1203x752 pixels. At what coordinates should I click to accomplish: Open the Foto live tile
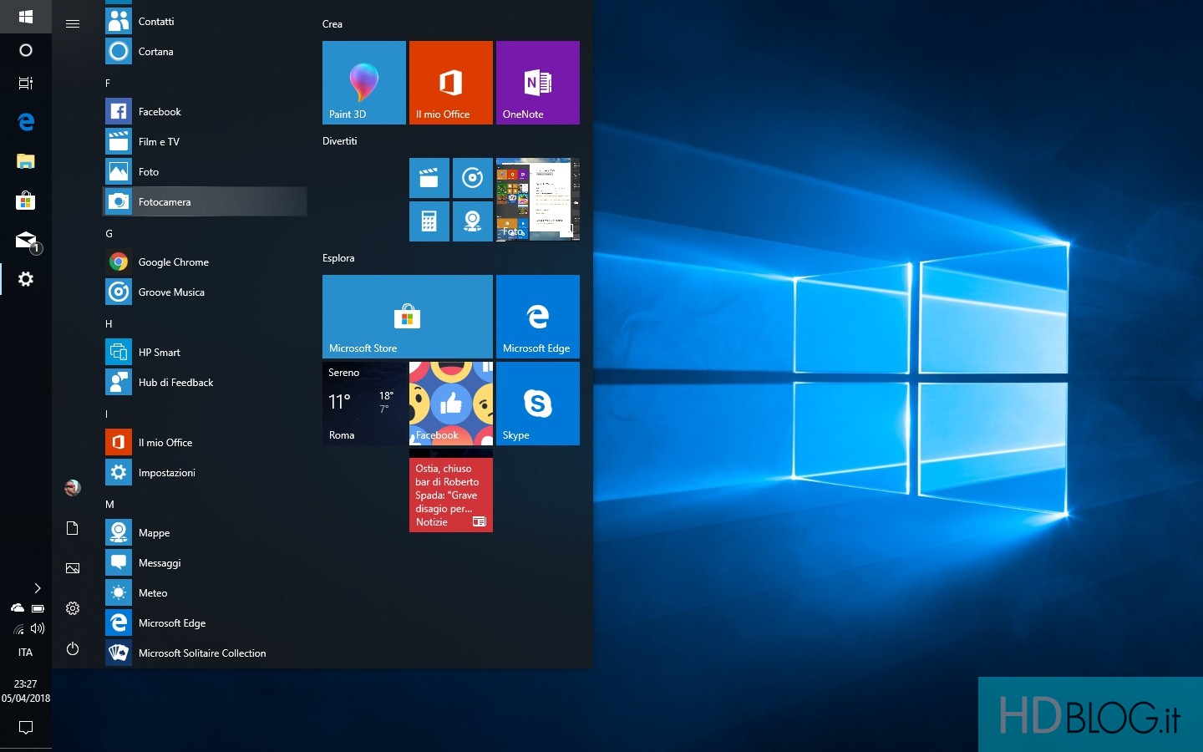point(538,200)
